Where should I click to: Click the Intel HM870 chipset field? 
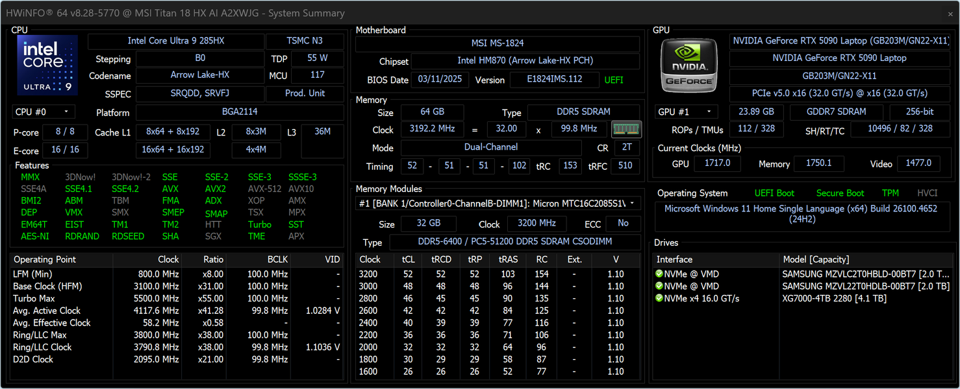coord(525,61)
